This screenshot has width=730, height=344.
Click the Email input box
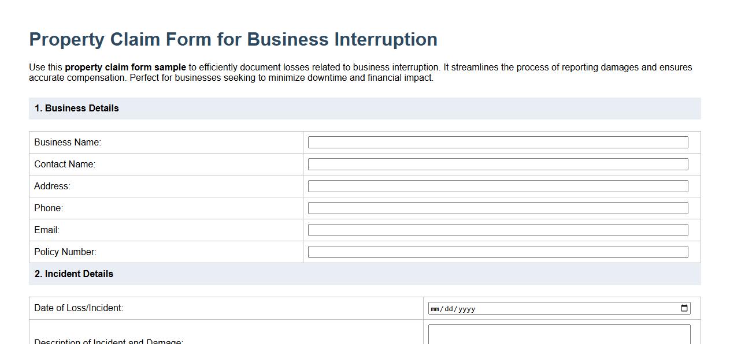[x=497, y=229]
